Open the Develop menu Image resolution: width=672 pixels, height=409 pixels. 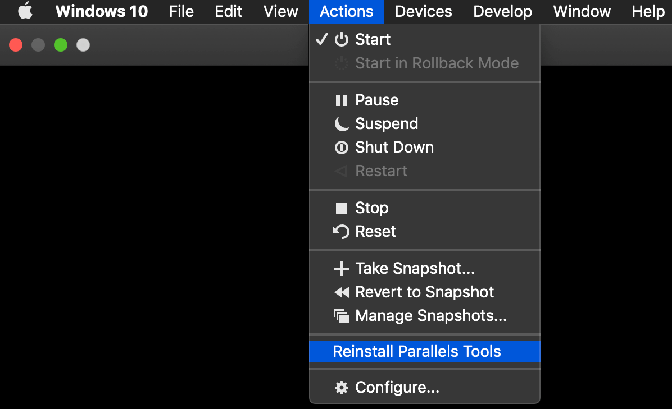502,12
